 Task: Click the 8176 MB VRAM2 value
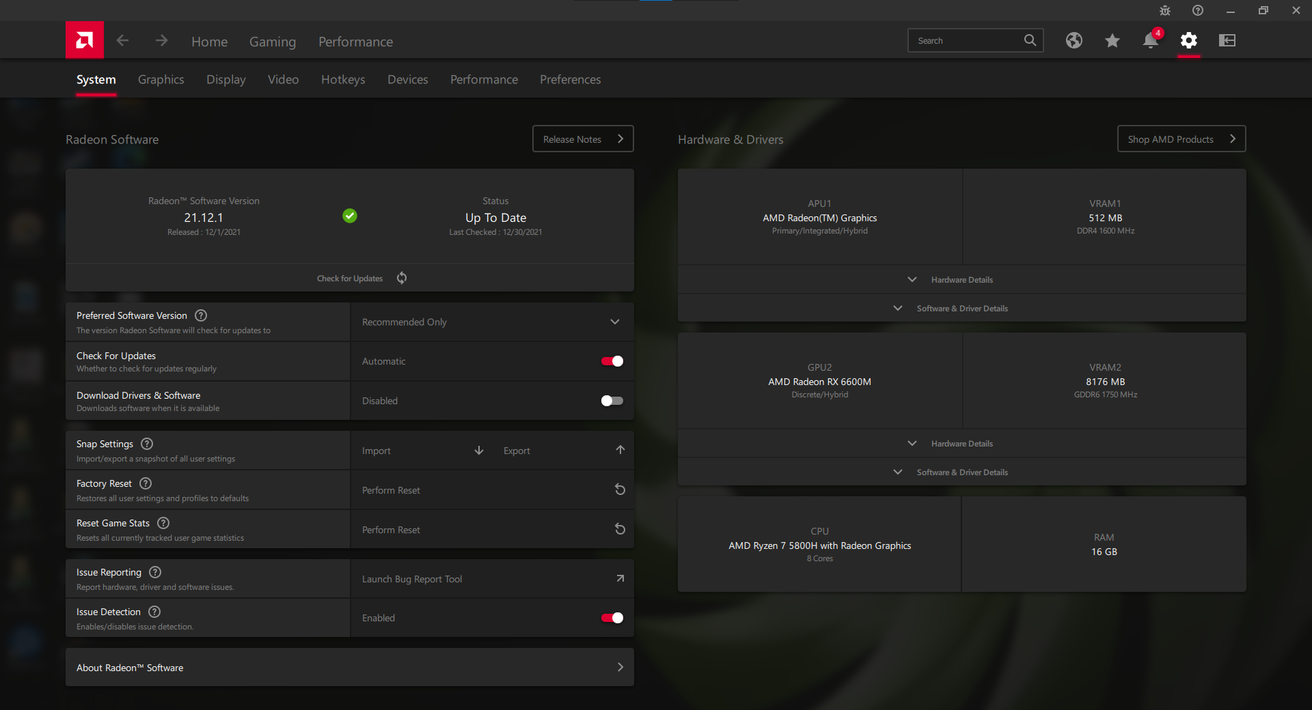point(1106,382)
